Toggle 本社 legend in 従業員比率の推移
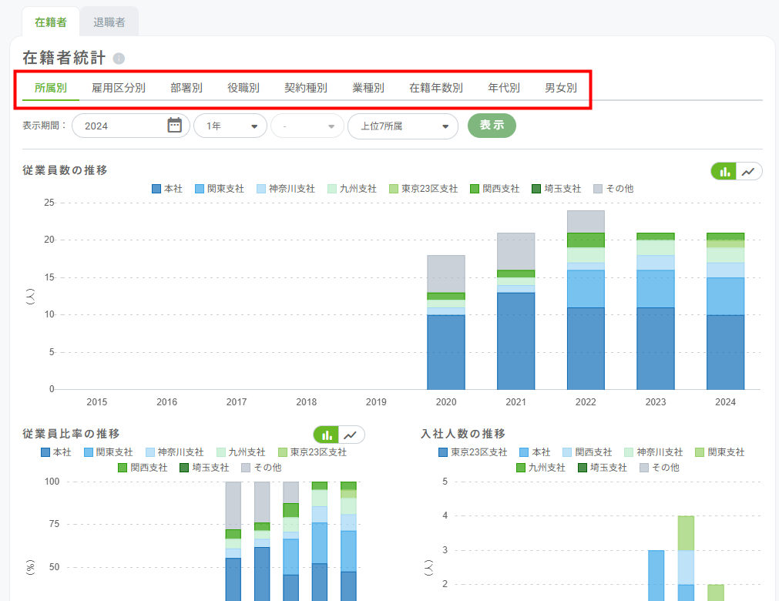The height and width of the screenshot is (601, 779). coord(56,452)
